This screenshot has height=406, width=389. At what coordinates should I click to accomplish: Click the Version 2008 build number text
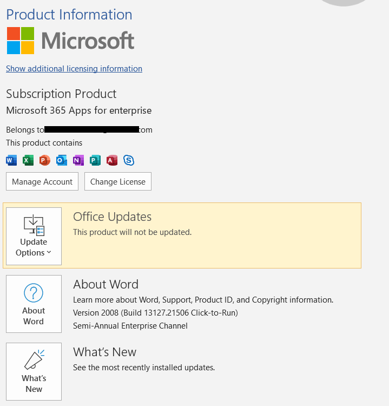coord(155,313)
